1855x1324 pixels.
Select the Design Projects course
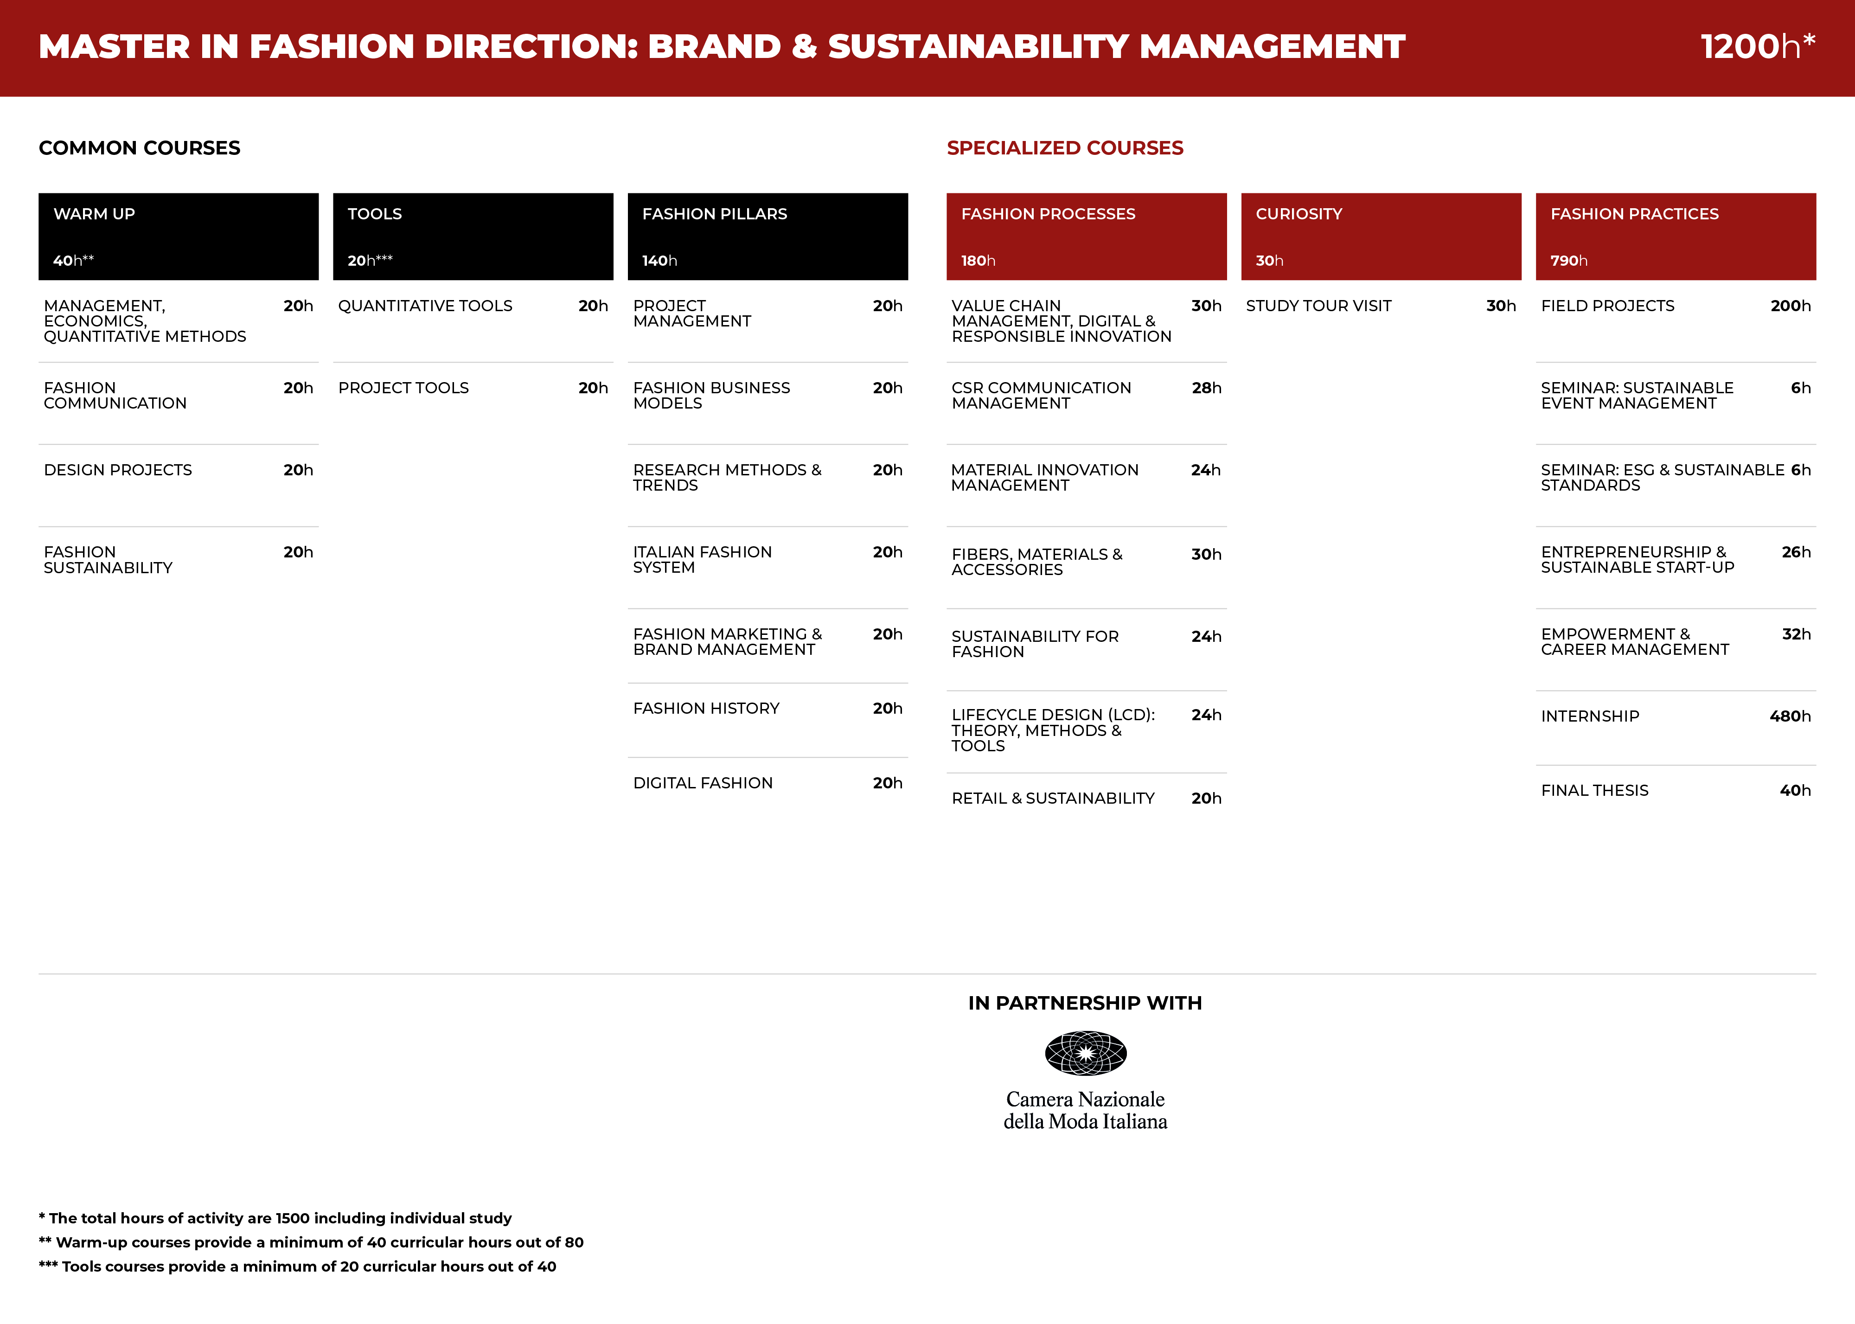pyautogui.click(x=179, y=485)
